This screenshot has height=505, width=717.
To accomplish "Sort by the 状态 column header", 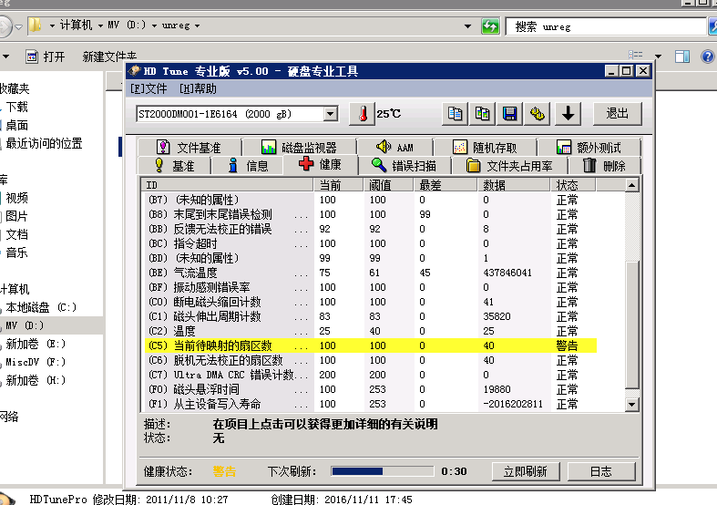I will coord(573,185).
